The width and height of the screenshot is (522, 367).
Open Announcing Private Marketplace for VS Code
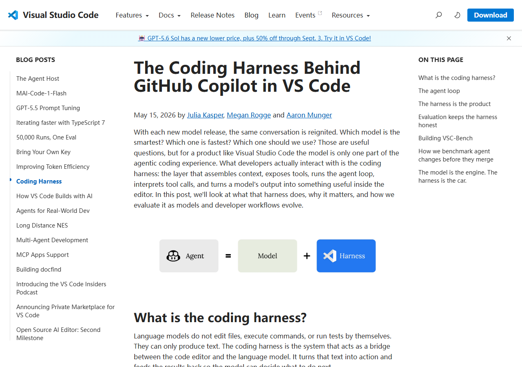[x=65, y=311]
